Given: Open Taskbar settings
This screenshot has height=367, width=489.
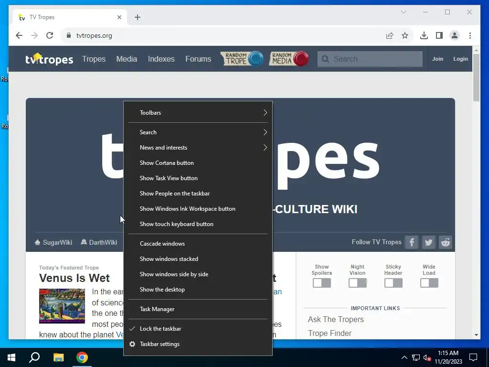Looking at the screenshot, I should point(198,344).
